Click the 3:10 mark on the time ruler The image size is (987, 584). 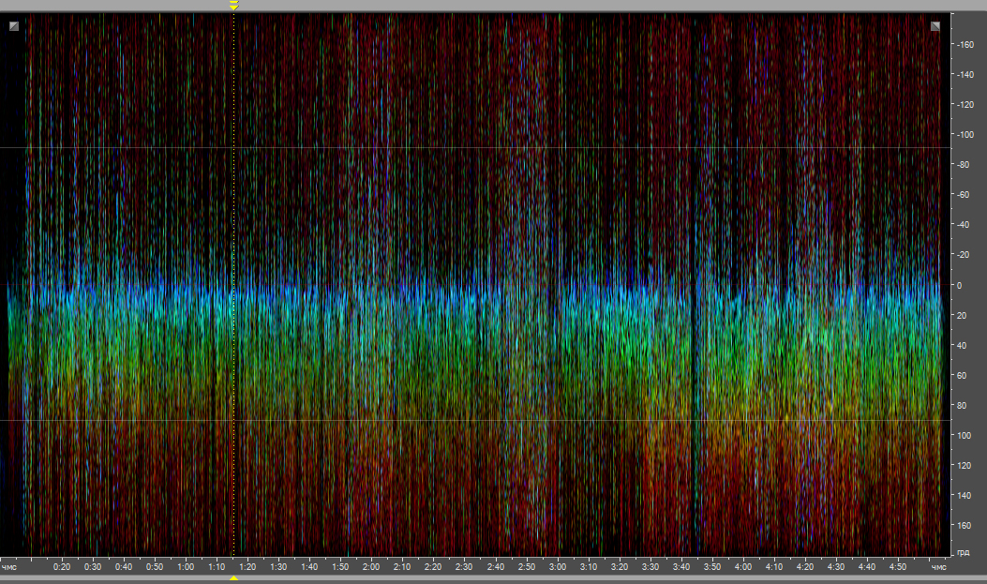[x=589, y=567]
